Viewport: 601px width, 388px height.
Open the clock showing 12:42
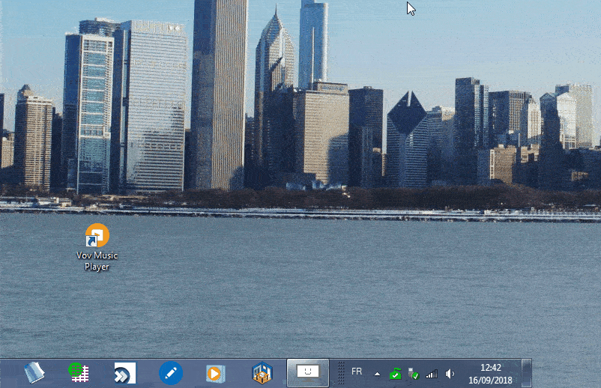click(490, 374)
